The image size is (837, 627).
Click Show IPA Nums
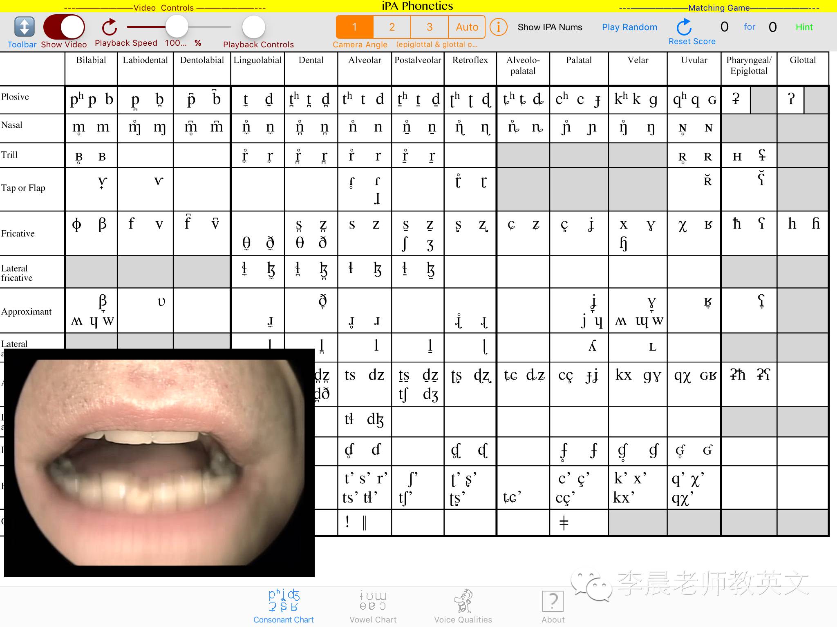(550, 27)
